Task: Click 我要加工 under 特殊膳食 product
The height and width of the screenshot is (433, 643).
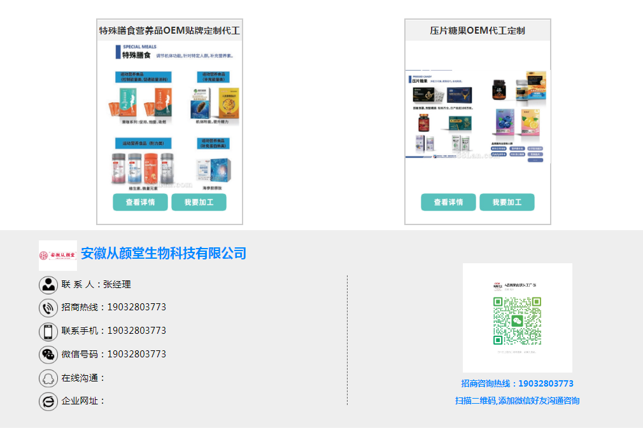Action: [199, 202]
